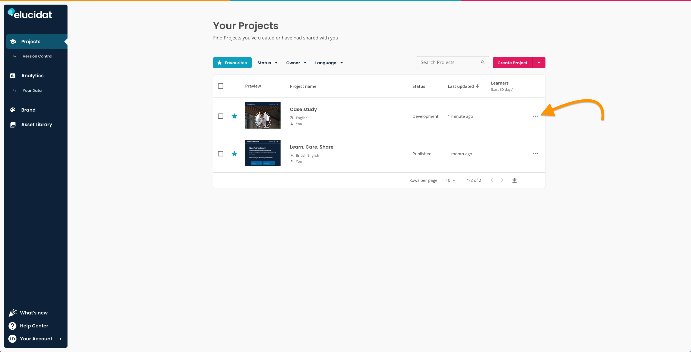Open Your Data under Analytics
The height and width of the screenshot is (352, 691).
coord(32,90)
